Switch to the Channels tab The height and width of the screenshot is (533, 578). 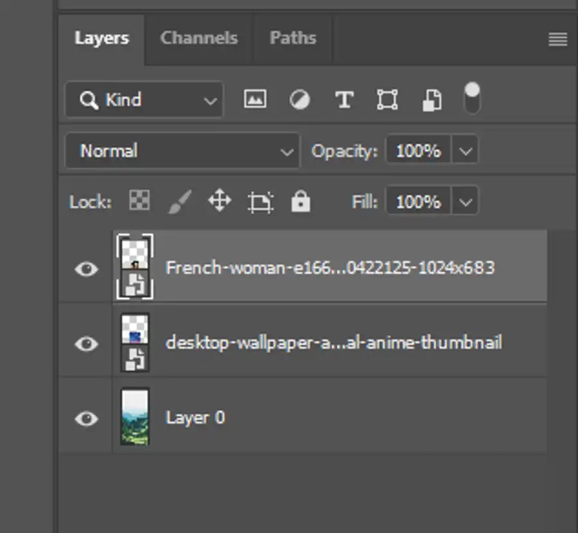point(199,38)
